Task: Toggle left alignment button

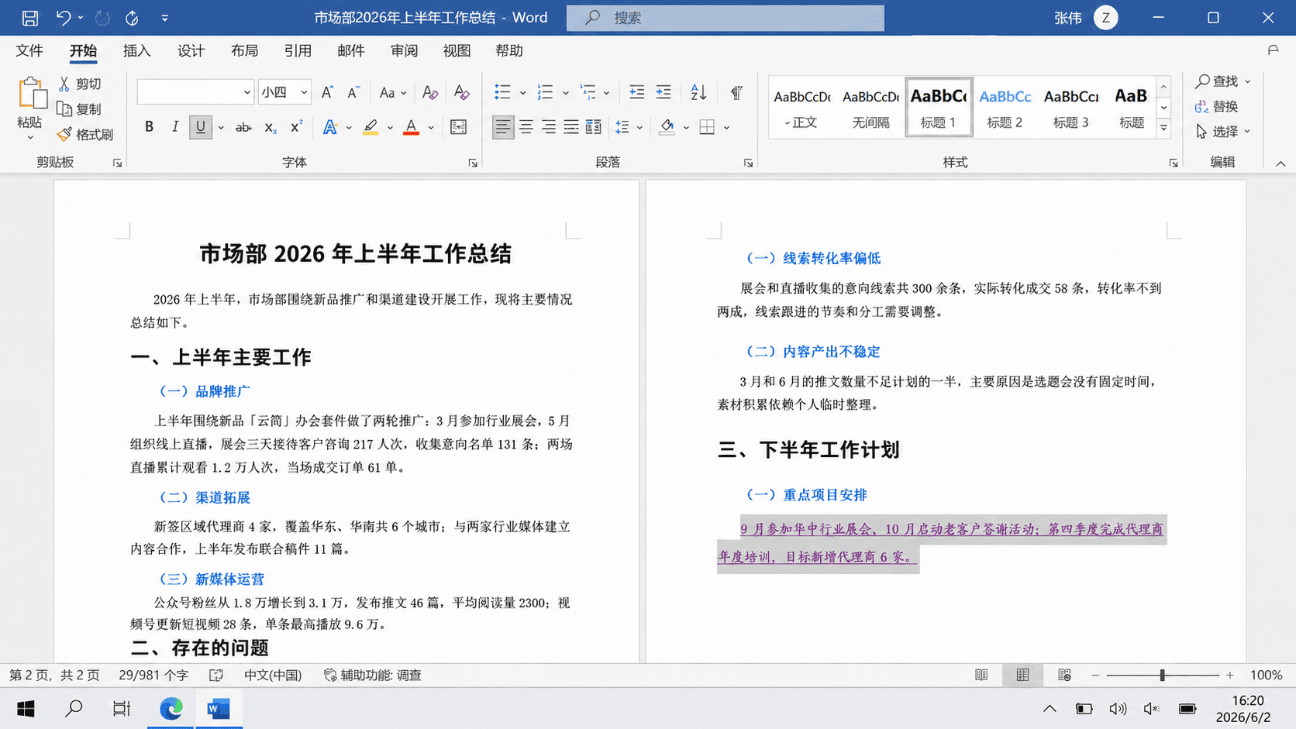Action: (502, 127)
